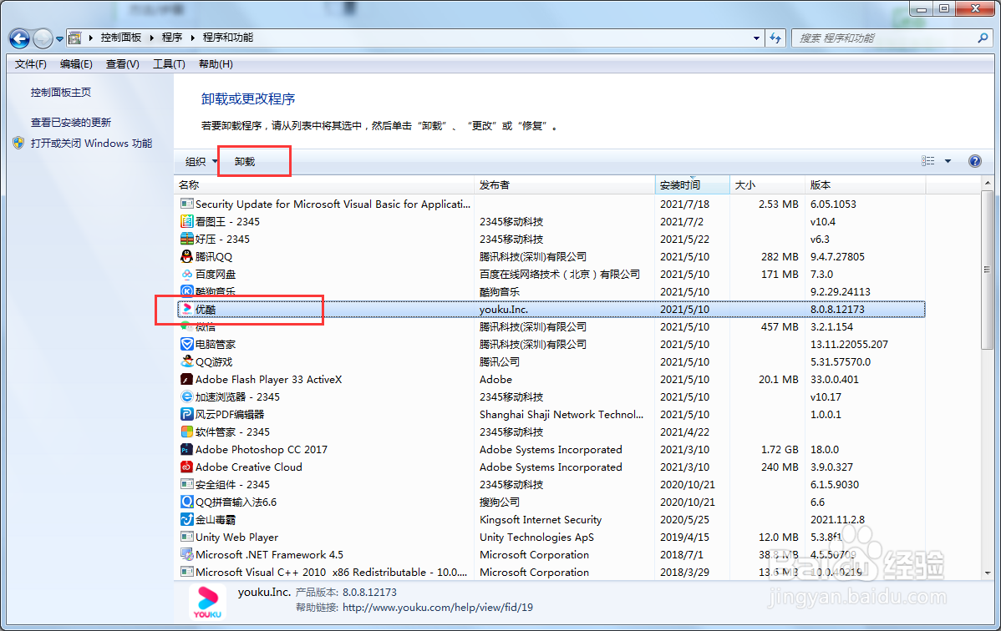Open the 文件(F) menu
1001x631 pixels.
[x=31, y=63]
